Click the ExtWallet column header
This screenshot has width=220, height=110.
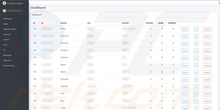click(172, 23)
